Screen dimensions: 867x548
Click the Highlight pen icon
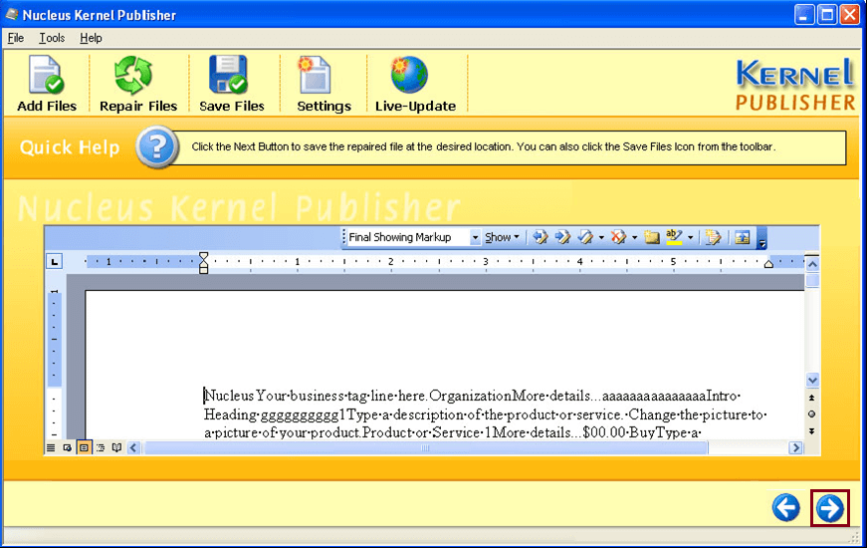tap(674, 237)
